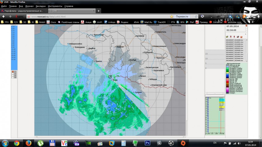Click the Перевести translate button
The image size is (262, 147).
[x=182, y=16]
